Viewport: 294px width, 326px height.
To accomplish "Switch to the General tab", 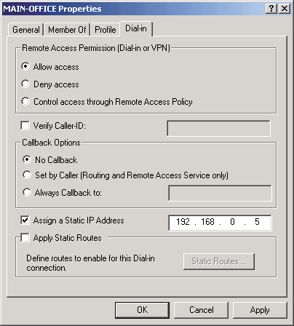I will tap(26, 30).
